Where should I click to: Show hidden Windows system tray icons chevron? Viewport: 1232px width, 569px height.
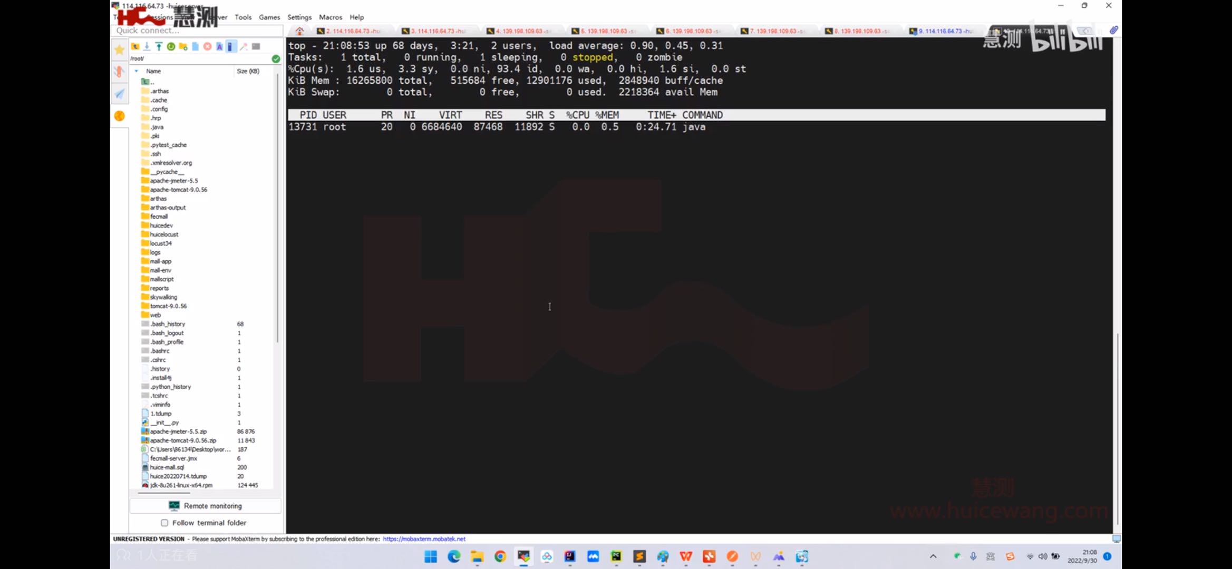(933, 556)
